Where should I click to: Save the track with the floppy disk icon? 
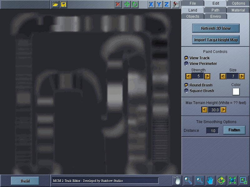pyautogui.click(x=64, y=4)
